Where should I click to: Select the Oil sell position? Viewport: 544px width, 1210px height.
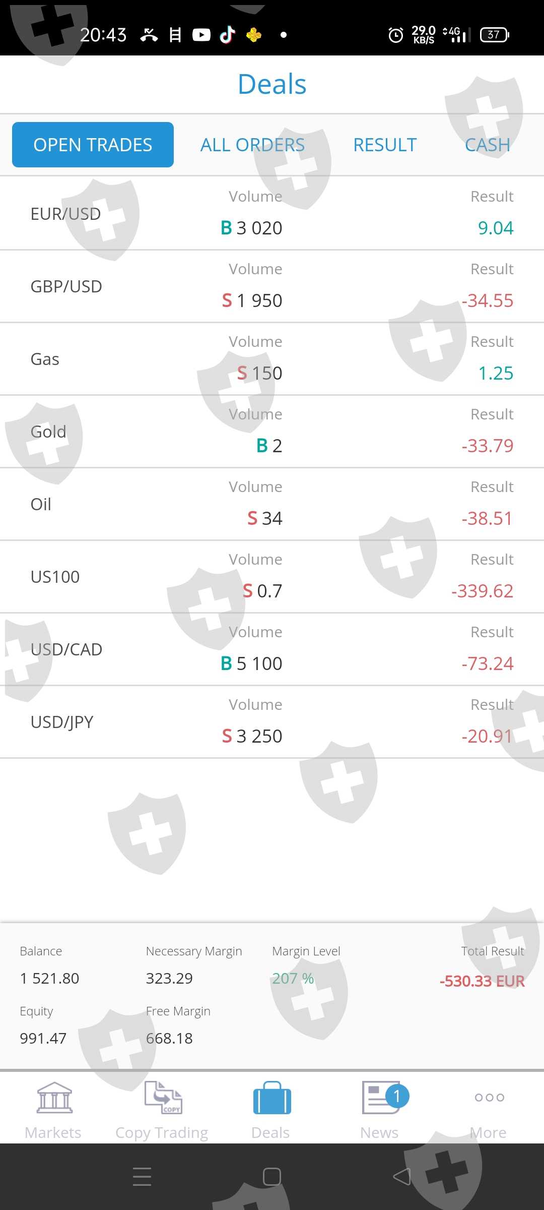click(272, 504)
